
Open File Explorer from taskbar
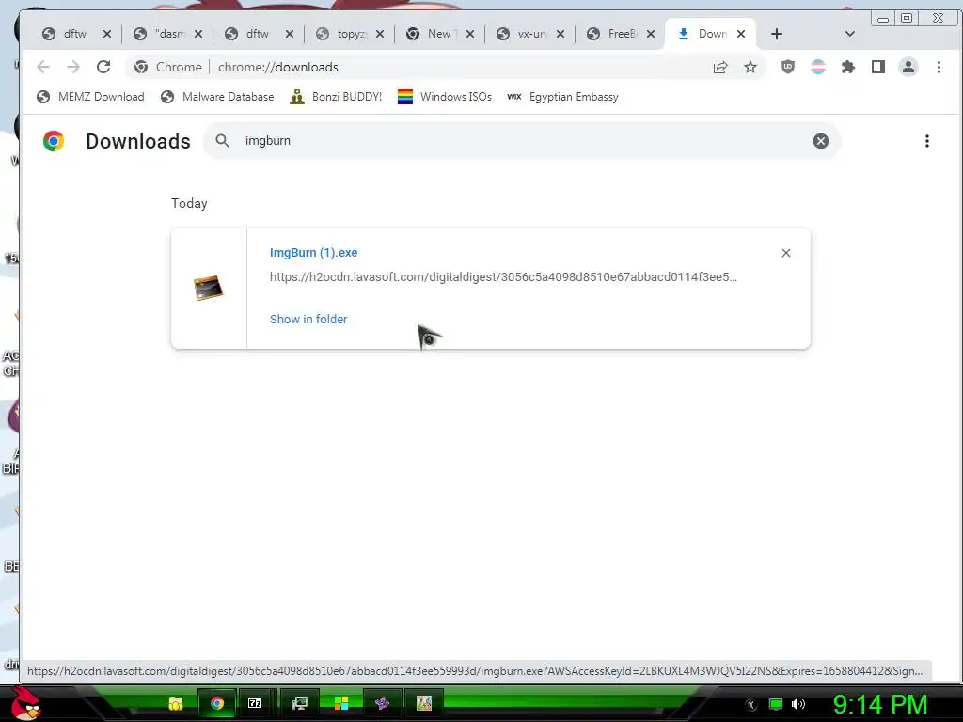(x=176, y=703)
